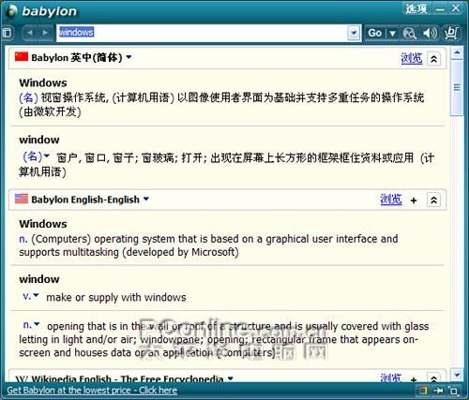Click the vertical scrollbar thumb

[457, 88]
